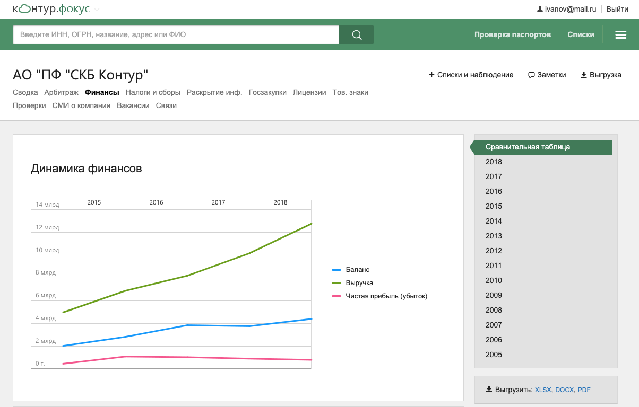Click Чистая прибыль (убыток) legend label
Viewport: 639px width, 407px height.
tap(386, 296)
